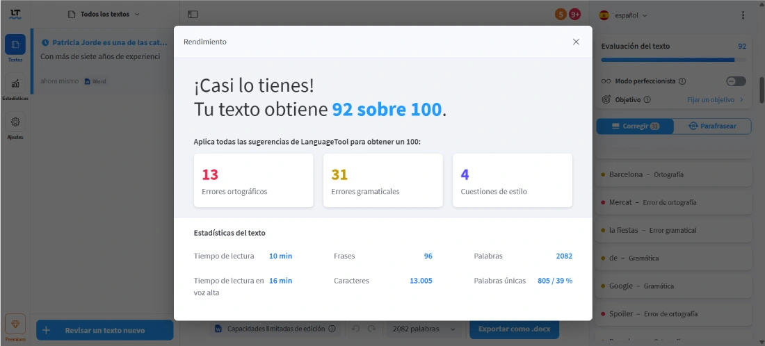This screenshot has height=346, width=765.
Task: Open the Textos sidebar section
Action: 15,48
